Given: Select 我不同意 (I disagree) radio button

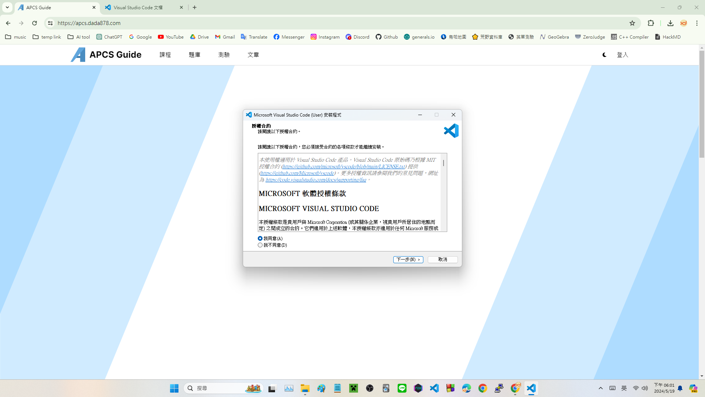Looking at the screenshot, I should [260, 245].
